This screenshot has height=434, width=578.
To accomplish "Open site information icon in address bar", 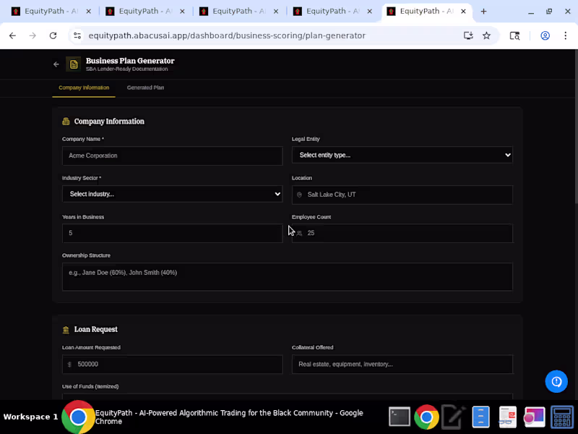I will [x=77, y=35].
